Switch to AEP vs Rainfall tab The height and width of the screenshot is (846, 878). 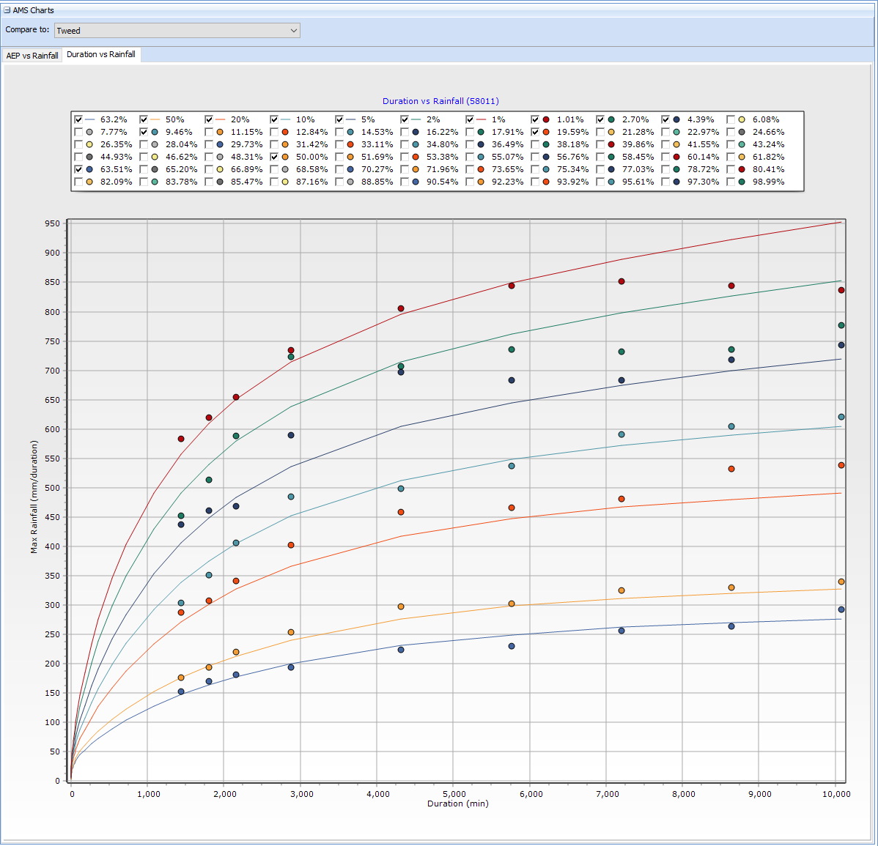coord(32,56)
